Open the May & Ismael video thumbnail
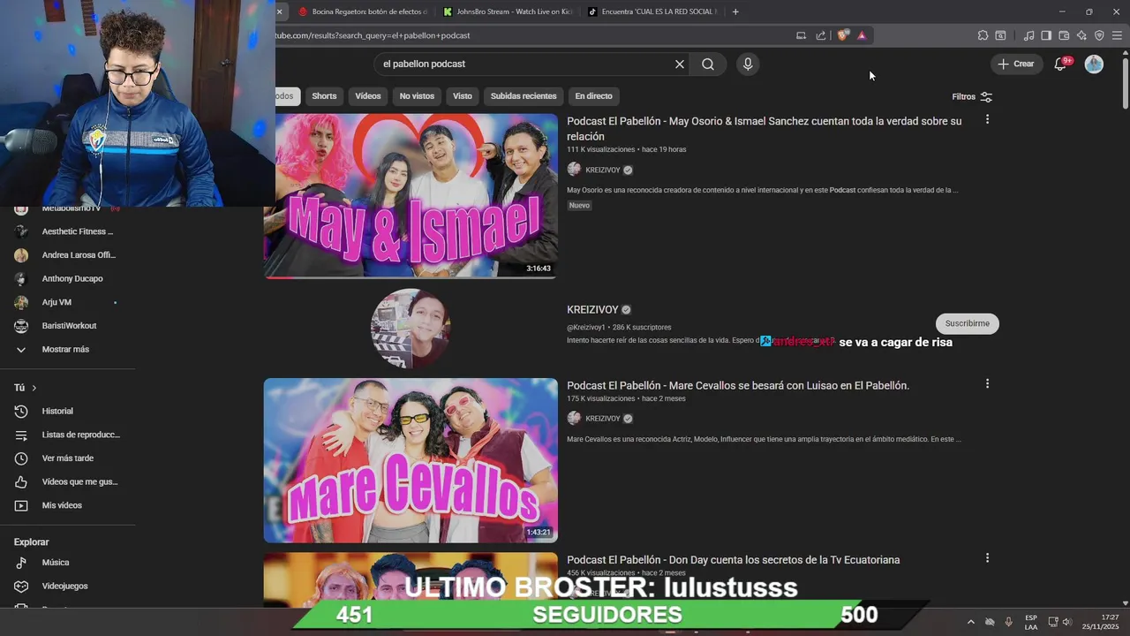1130x636 pixels. tap(411, 196)
